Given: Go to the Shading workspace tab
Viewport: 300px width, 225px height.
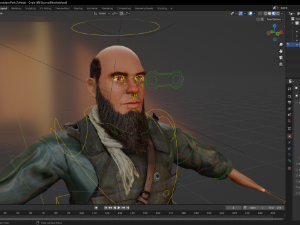Looking at the screenshot, I should point(78,9).
